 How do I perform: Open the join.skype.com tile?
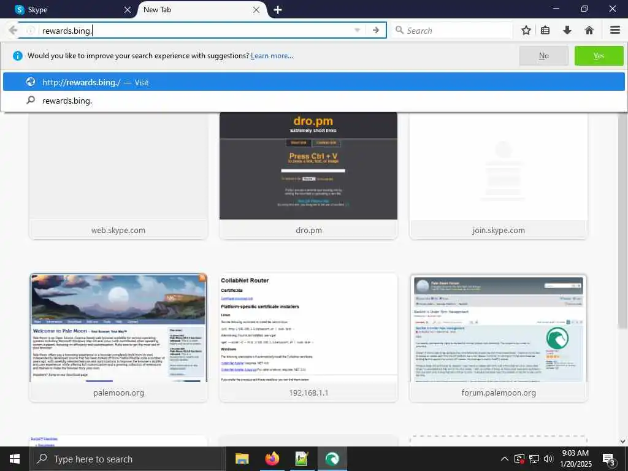pyautogui.click(x=498, y=175)
